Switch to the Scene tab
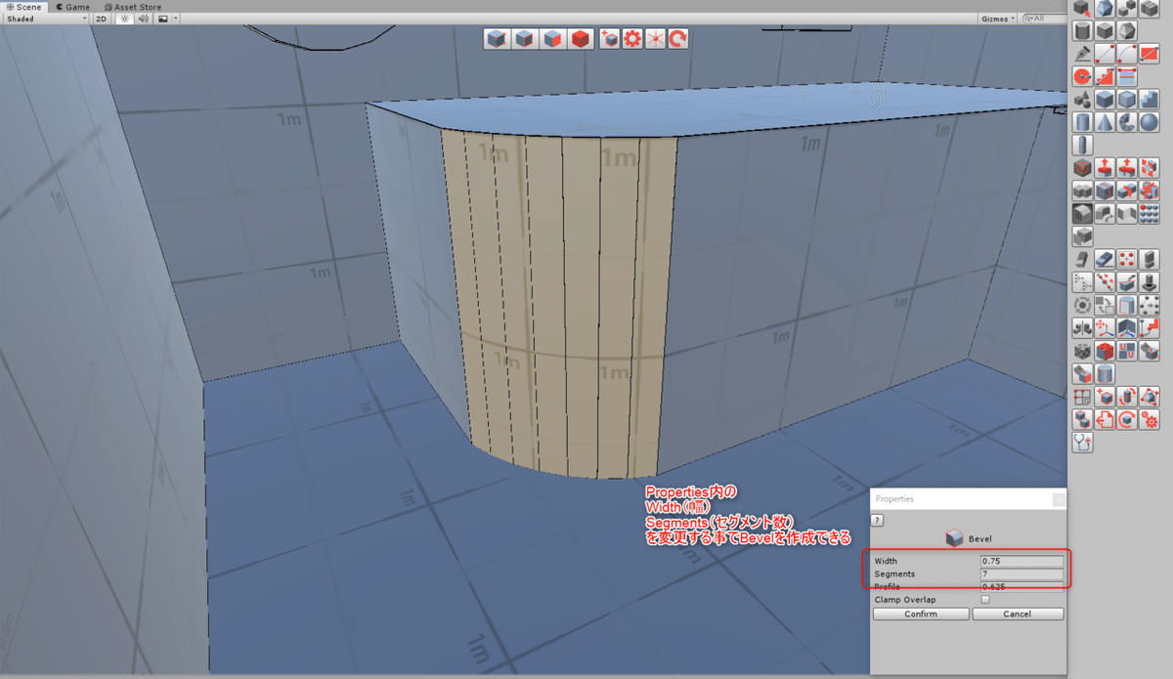Screen dimensions: 1173x679 coord(23,7)
